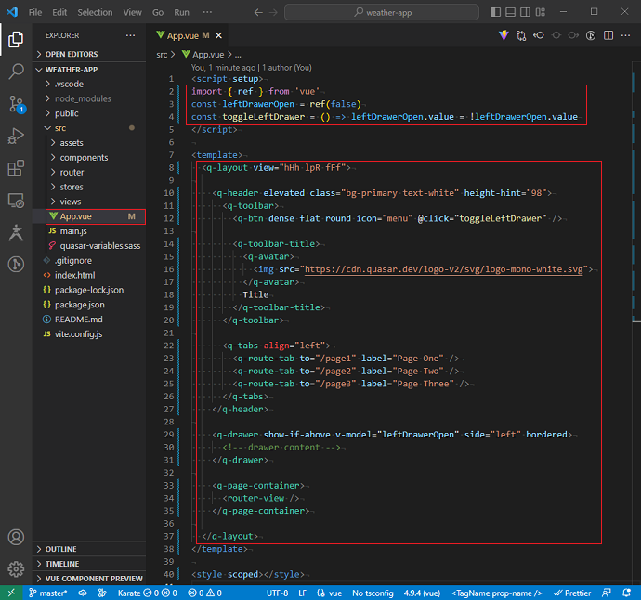Change the UTF-8 encoding setting
Image resolution: width=641 pixels, height=600 pixels.
(x=277, y=593)
